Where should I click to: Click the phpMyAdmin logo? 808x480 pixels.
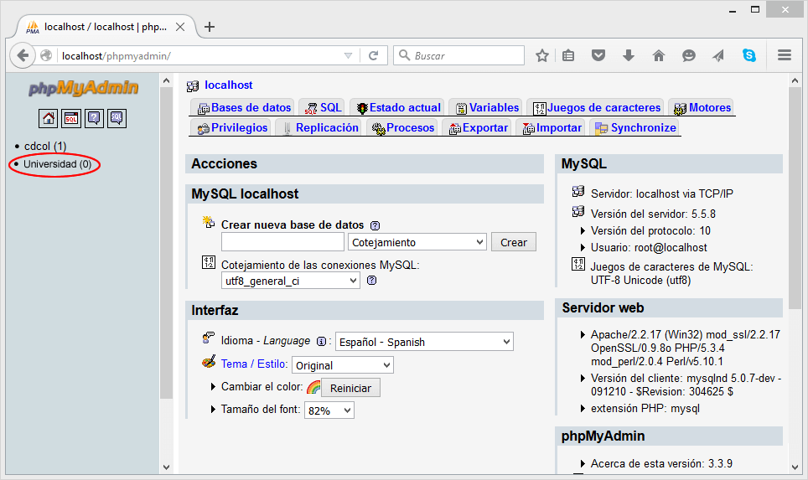pyautogui.click(x=84, y=88)
